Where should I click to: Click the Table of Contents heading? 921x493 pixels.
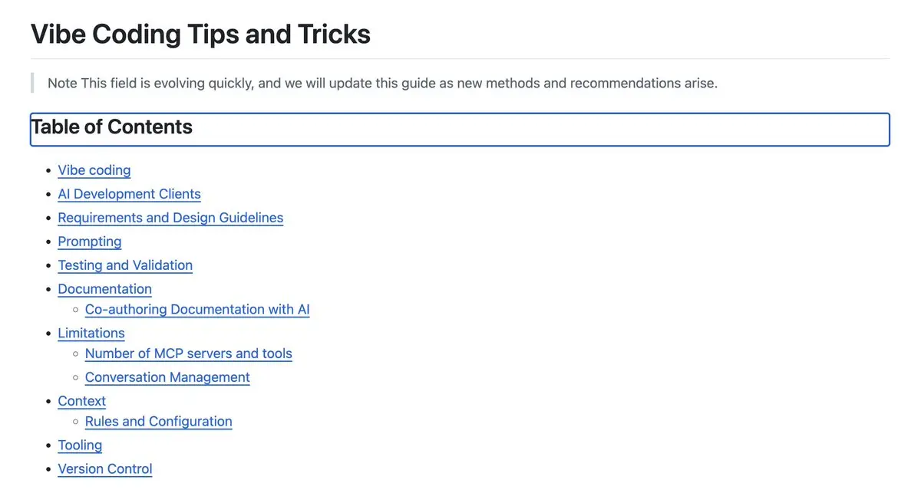[x=112, y=127]
